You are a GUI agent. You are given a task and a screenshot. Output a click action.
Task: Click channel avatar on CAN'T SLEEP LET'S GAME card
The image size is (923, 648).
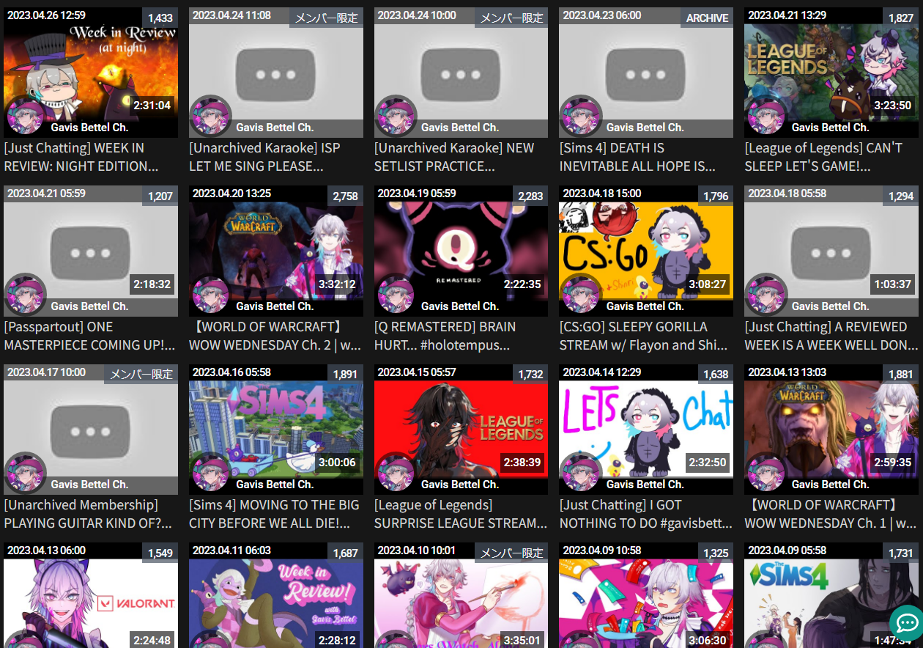767,116
